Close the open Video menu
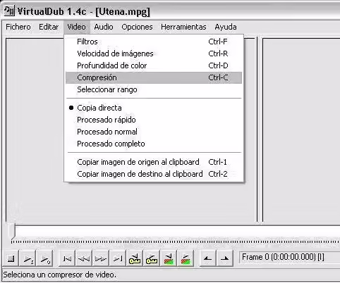Image resolution: width=340 pixels, height=283 pixels. 76,27
